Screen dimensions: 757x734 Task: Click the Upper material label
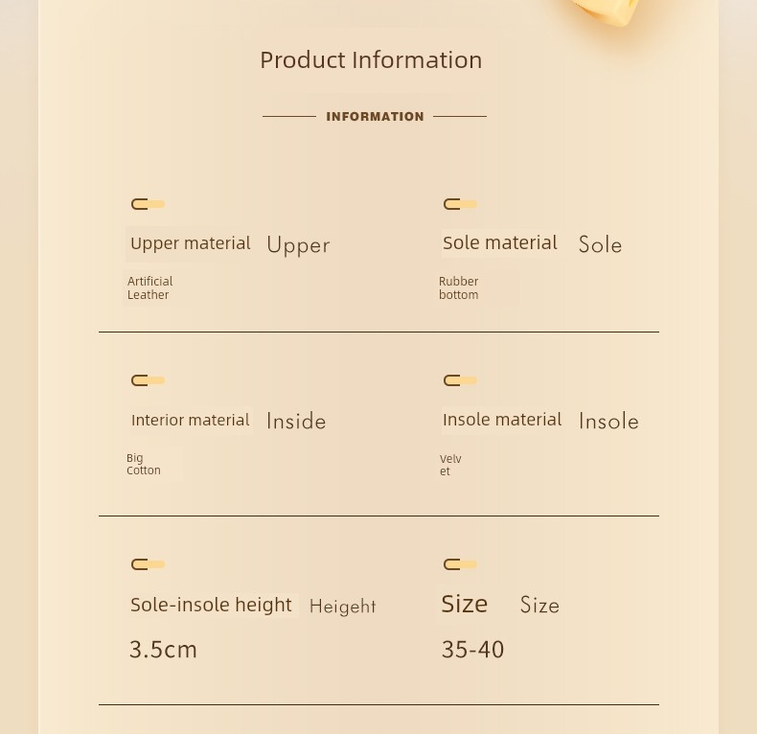(x=191, y=243)
